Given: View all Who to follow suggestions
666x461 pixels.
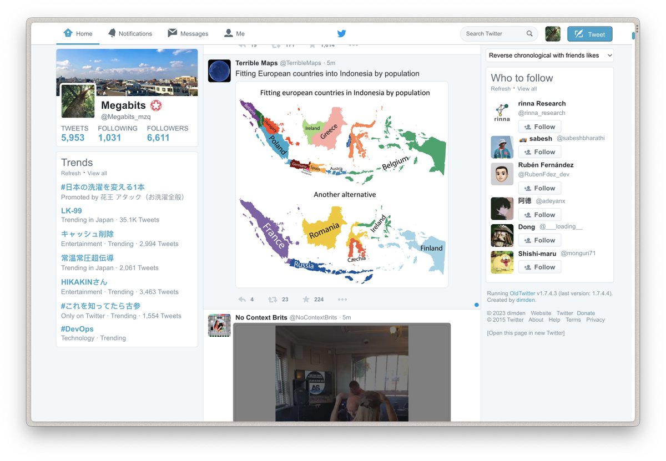Looking at the screenshot, I should click(527, 89).
